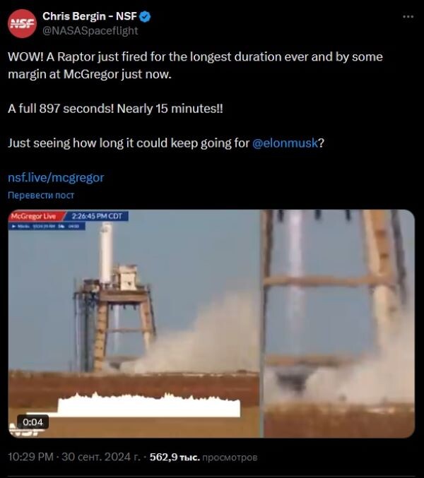Follow the nsf.live/mcgregor link
Viewport: 424px width, 478px height.
click(x=56, y=177)
